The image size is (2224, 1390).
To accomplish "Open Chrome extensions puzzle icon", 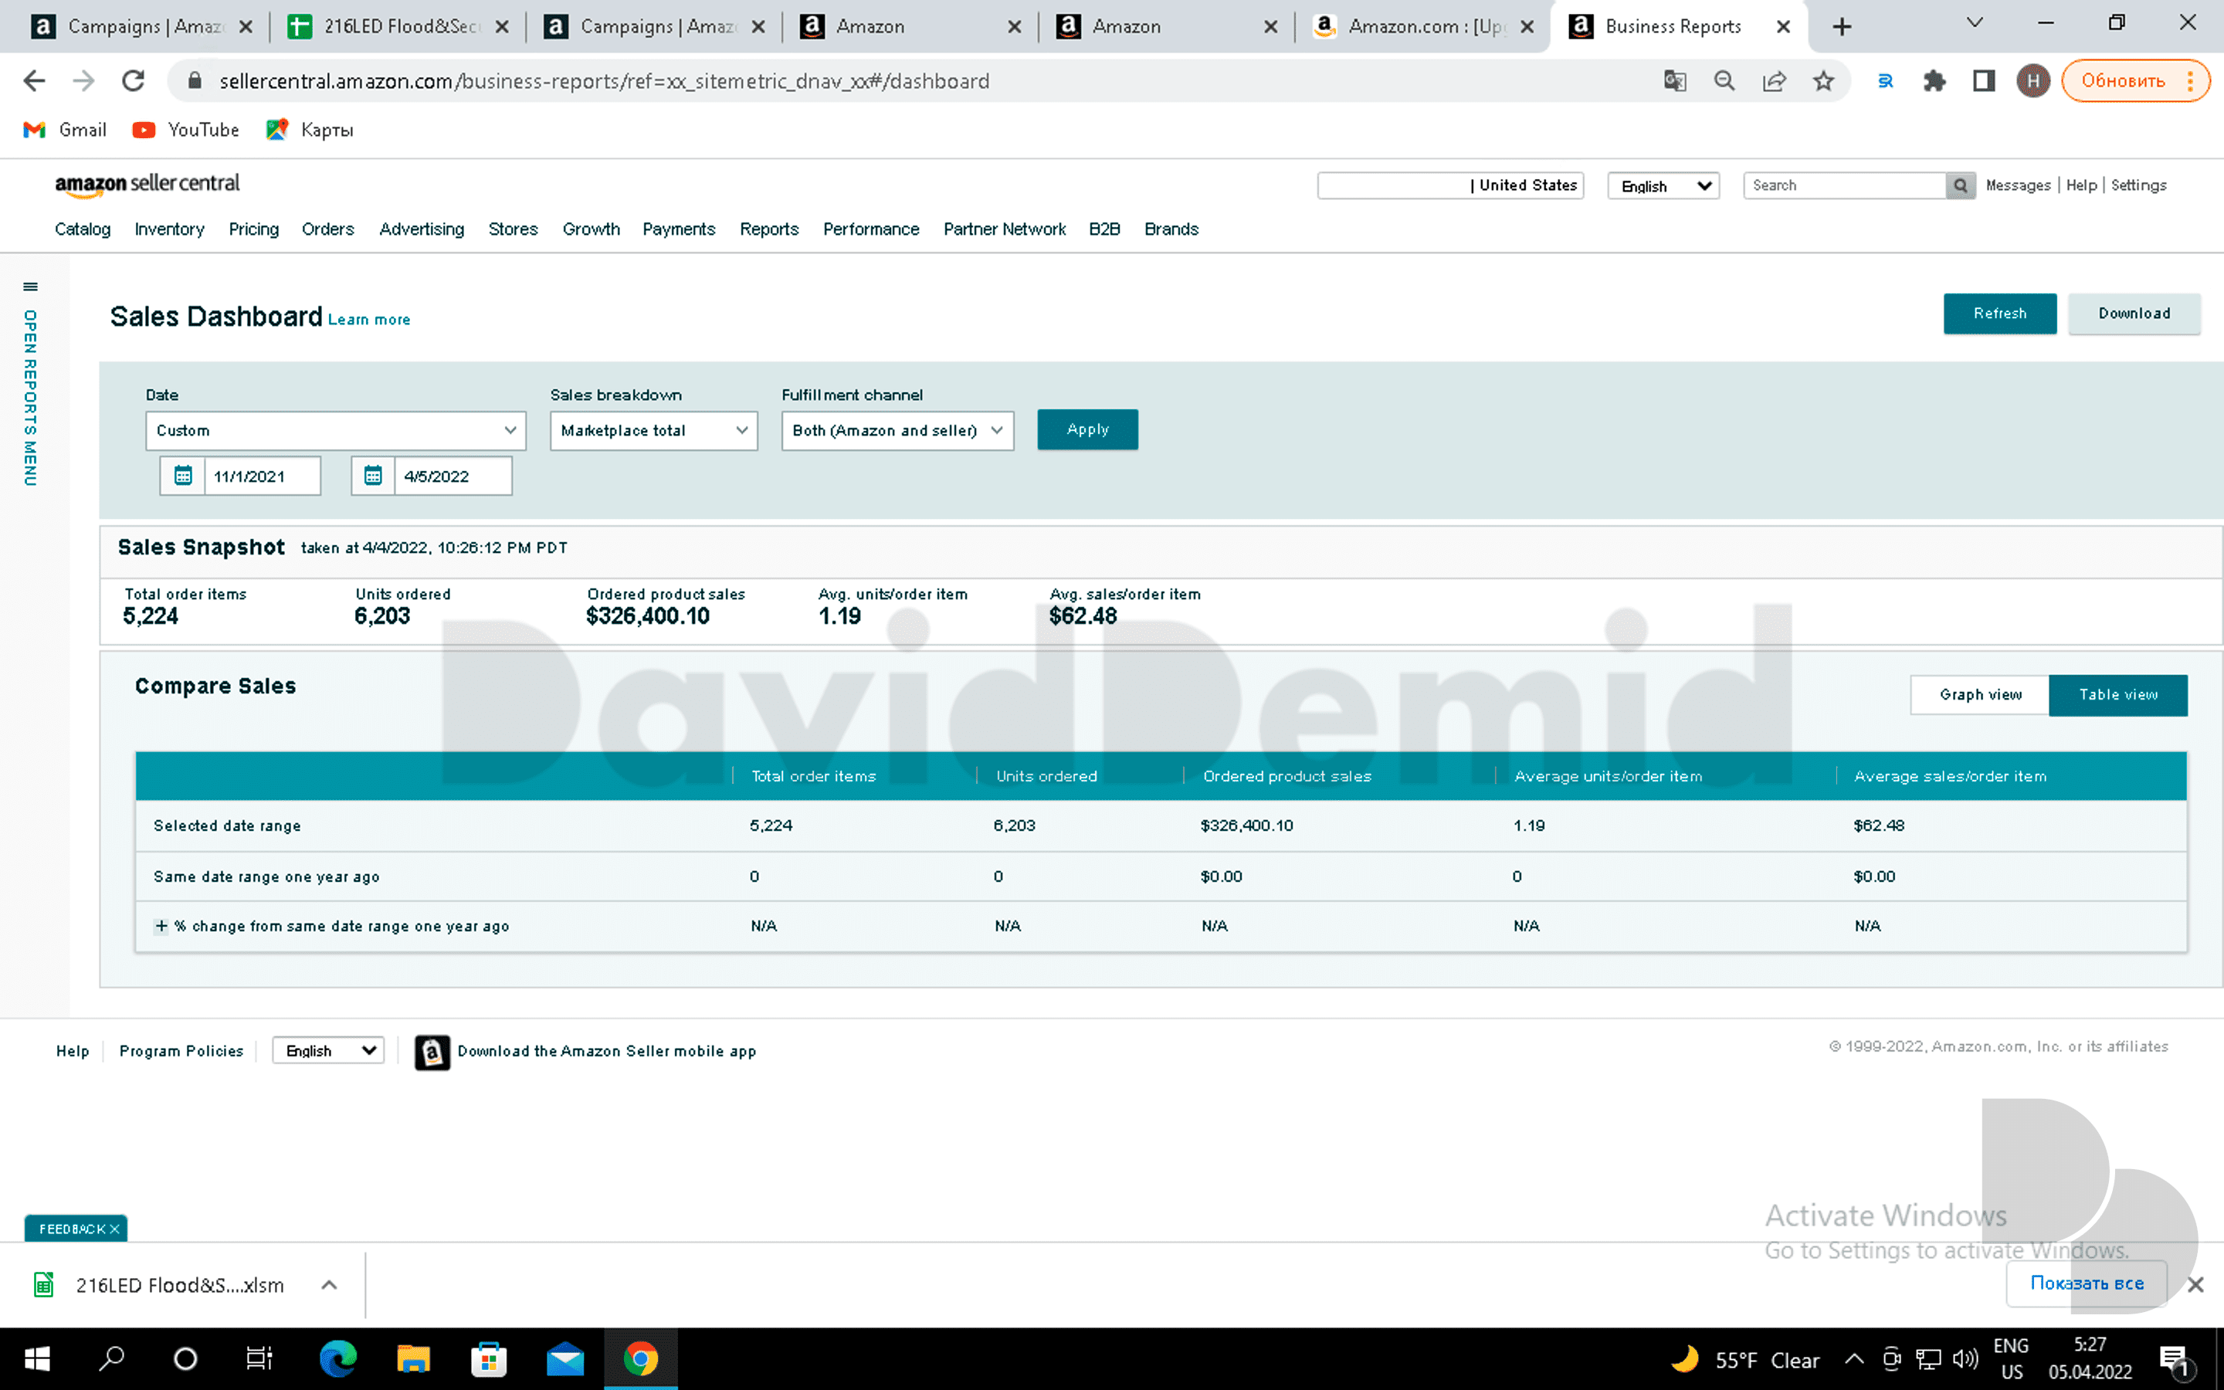I will pyautogui.click(x=1934, y=81).
